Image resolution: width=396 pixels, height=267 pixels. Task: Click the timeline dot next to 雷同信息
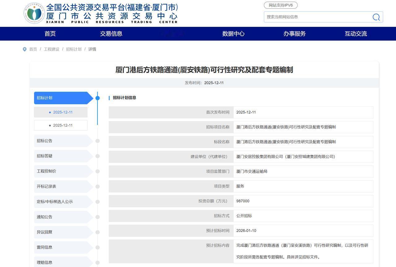[x=97, y=247]
